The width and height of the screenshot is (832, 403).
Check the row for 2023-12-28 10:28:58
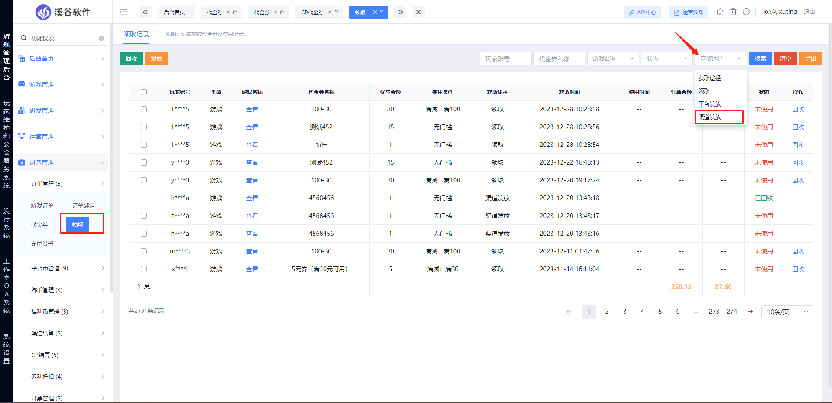(x=144, y=109)
